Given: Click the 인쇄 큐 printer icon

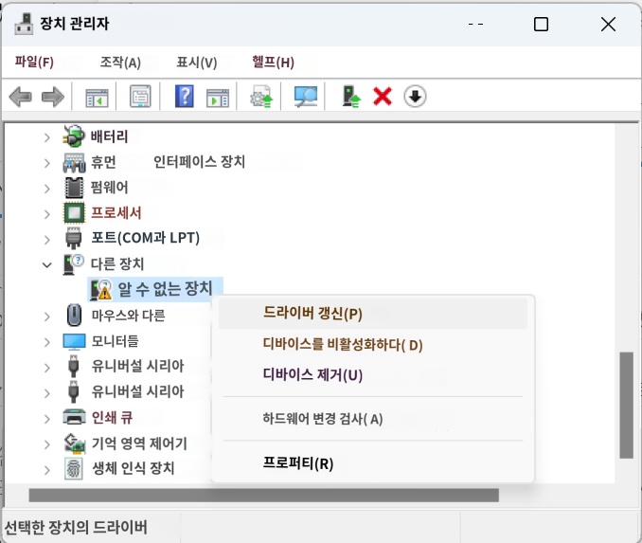Looking at the screenshot, I should 74,418.
